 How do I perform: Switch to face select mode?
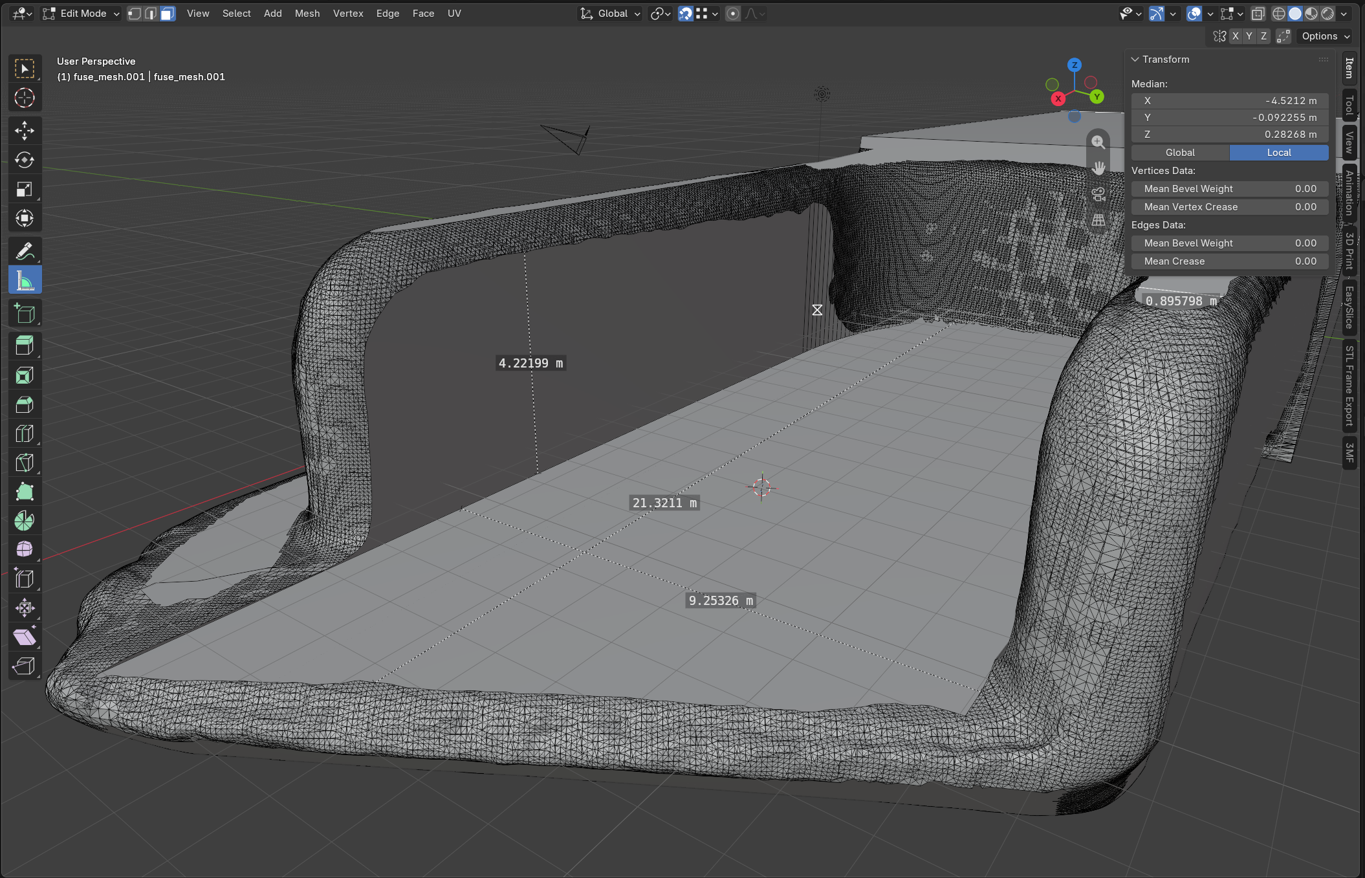168,14
